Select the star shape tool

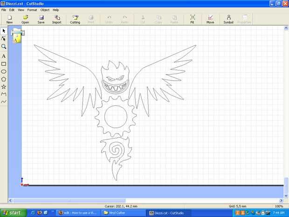[x=4, y=87]
